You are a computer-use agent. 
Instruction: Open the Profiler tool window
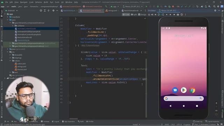point(90,121)
